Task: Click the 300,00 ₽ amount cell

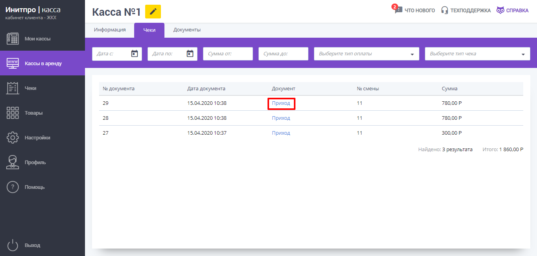Action: point(452,133)
